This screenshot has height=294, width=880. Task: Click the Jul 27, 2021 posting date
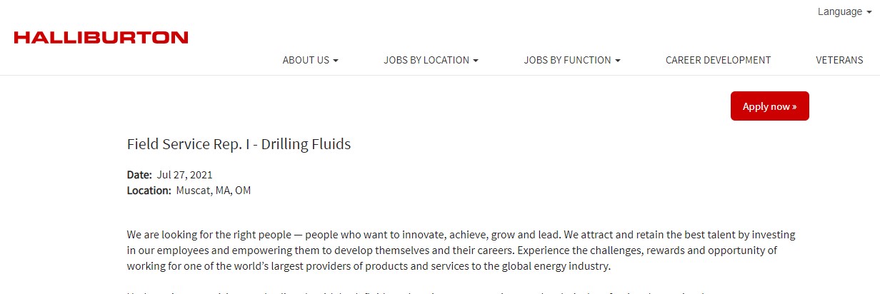(x=184, y=175)
